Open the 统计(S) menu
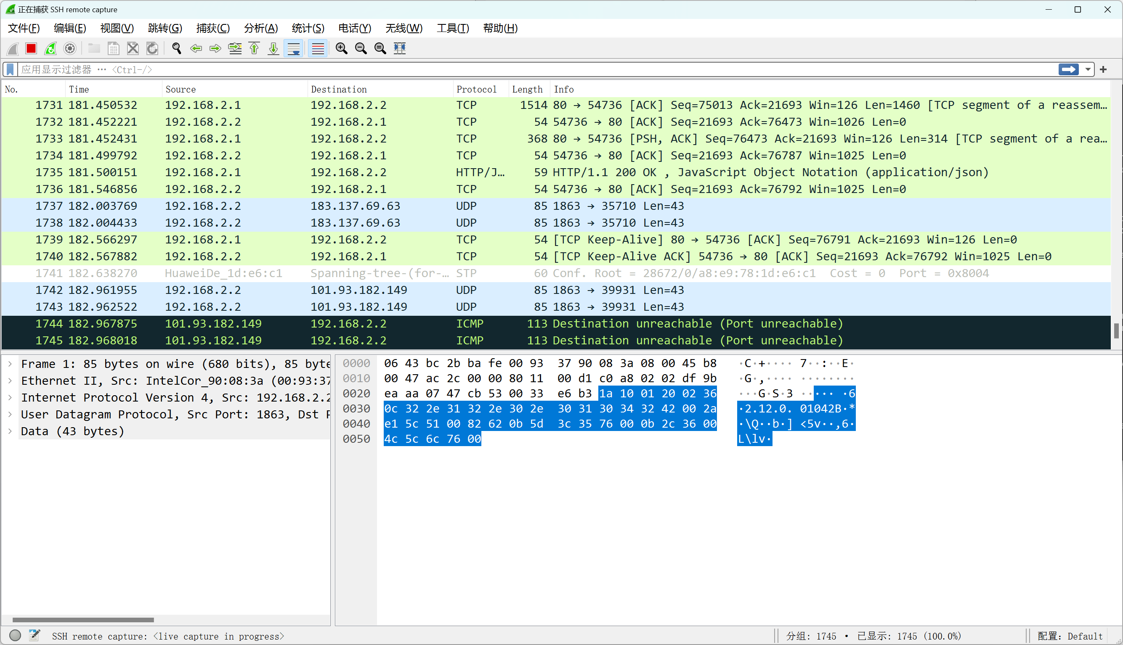 [x=308, y=28]
